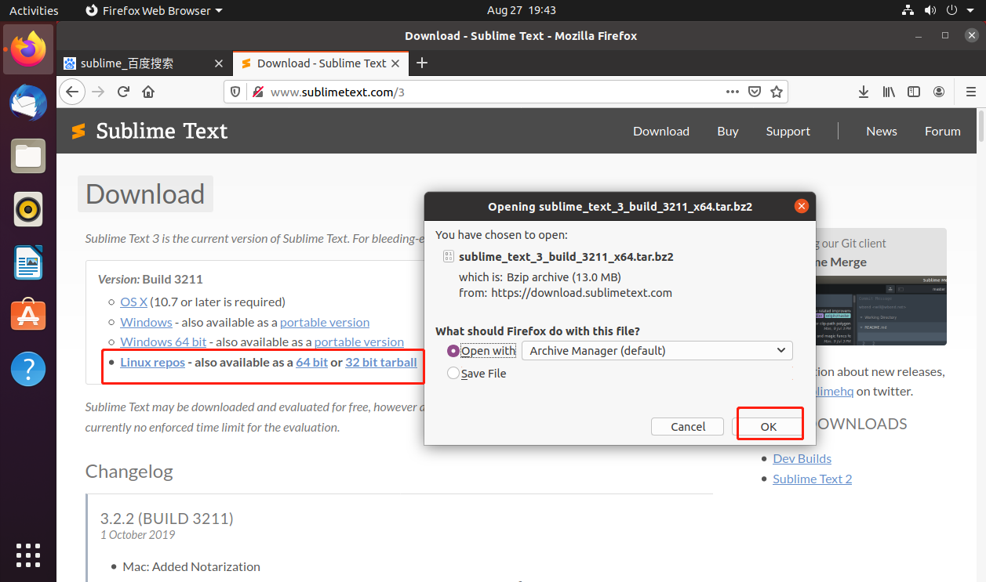This screenshot has height=582, width=986.
Task: Open the network status indicator
Action: [x=908, y=10]
